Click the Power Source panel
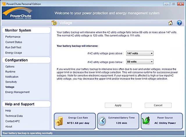 coord(162,121)
